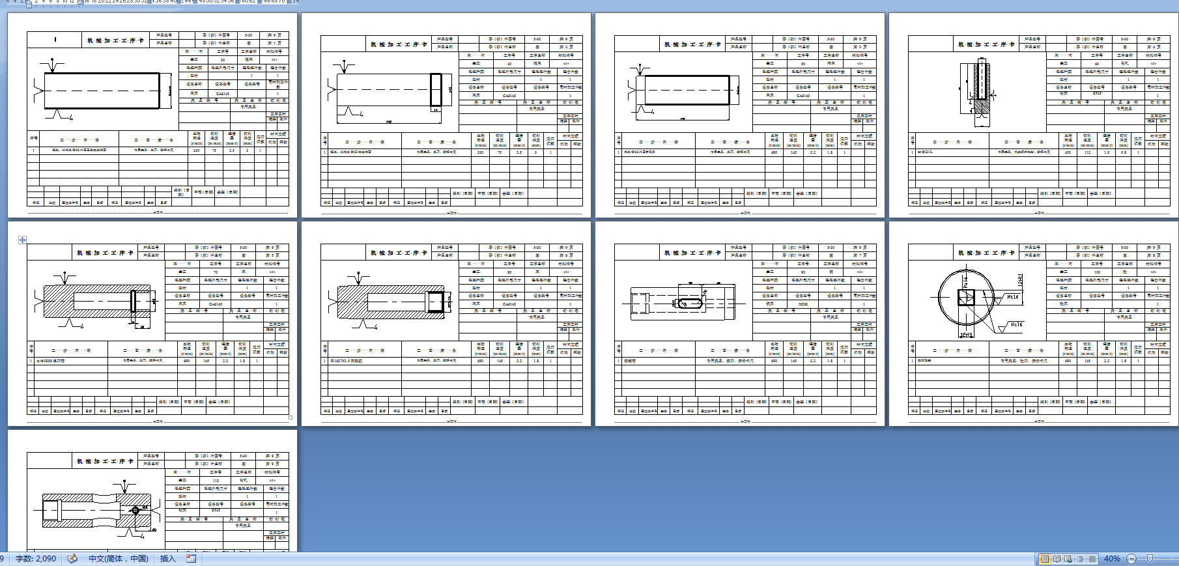Click the X52K cell on the slotted shaft page
Screen dimensions: 1179x566
tap(803, 304)
